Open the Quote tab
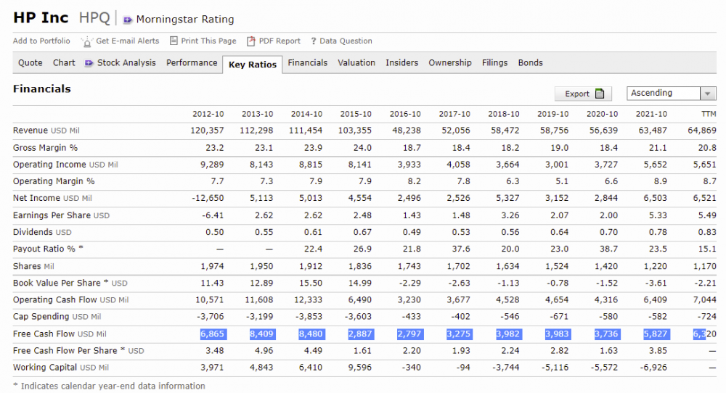The height and width of the screenshot is (393, 726). [30, 63]
